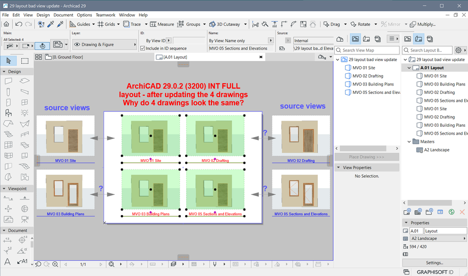Collapse the Document toolbox group
This screenshot has width=468, height=276.
(4, 230)
